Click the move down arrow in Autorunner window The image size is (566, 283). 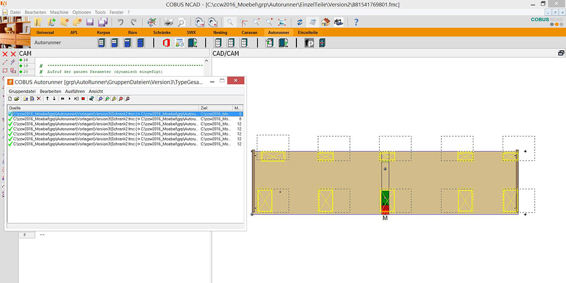[x=54, y=99]
